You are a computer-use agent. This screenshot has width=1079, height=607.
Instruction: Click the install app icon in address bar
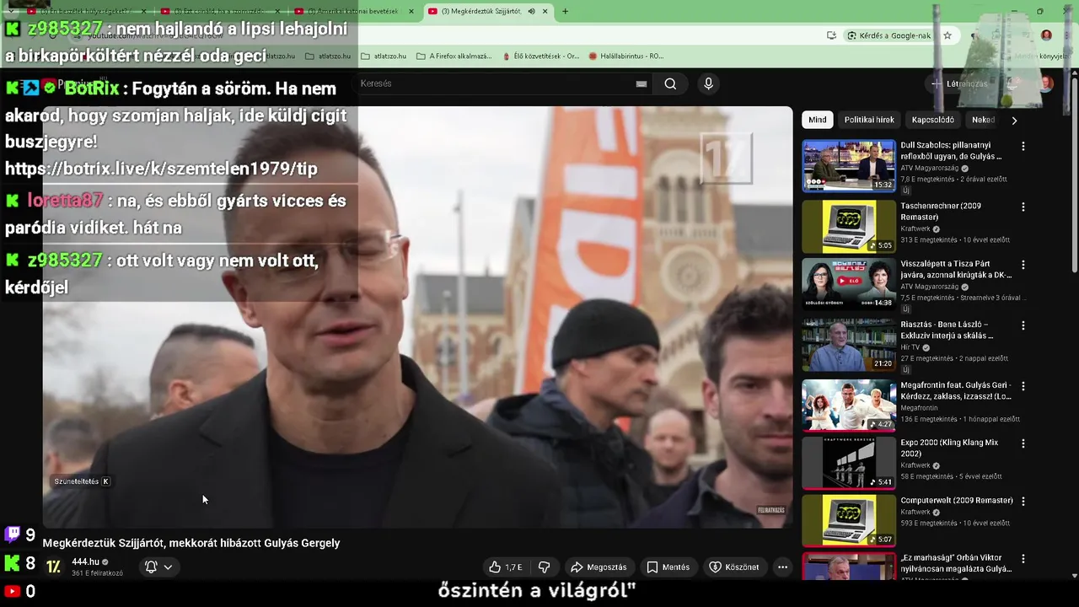(x=831, y=35)
